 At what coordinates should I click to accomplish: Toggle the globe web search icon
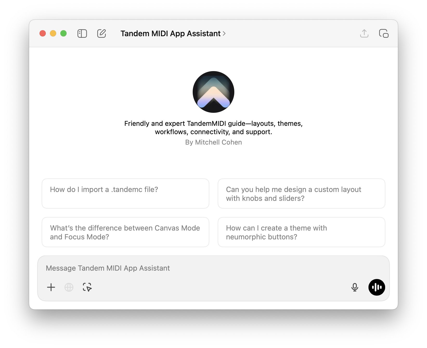(69, 287)
